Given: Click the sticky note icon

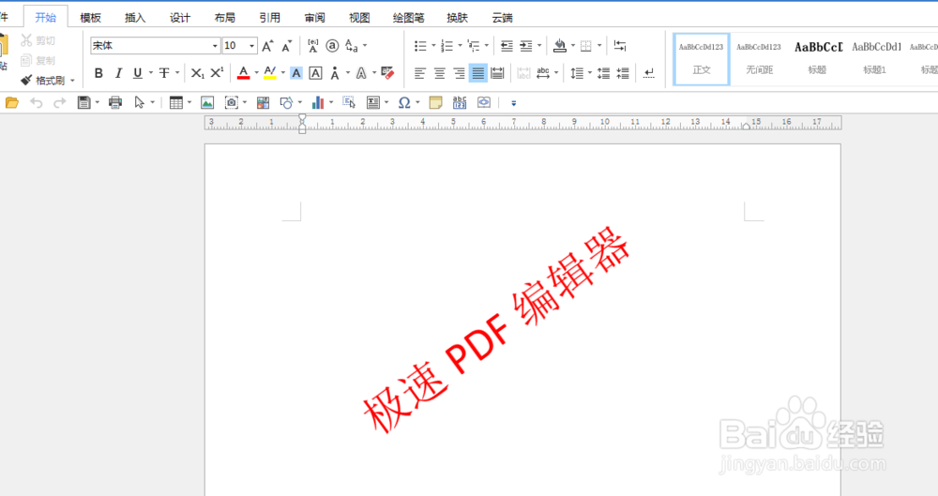Looking at the screenshot, I should tap(435, 103).
